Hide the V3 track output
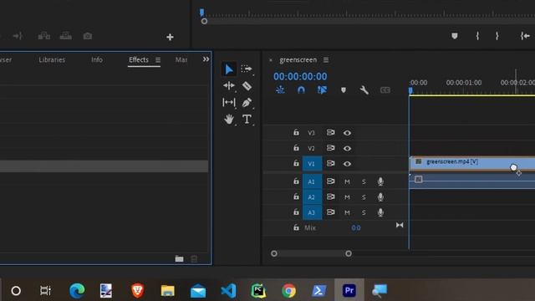 [347, 133]
